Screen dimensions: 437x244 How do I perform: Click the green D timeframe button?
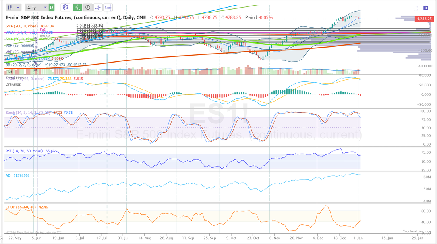point(52,8)
